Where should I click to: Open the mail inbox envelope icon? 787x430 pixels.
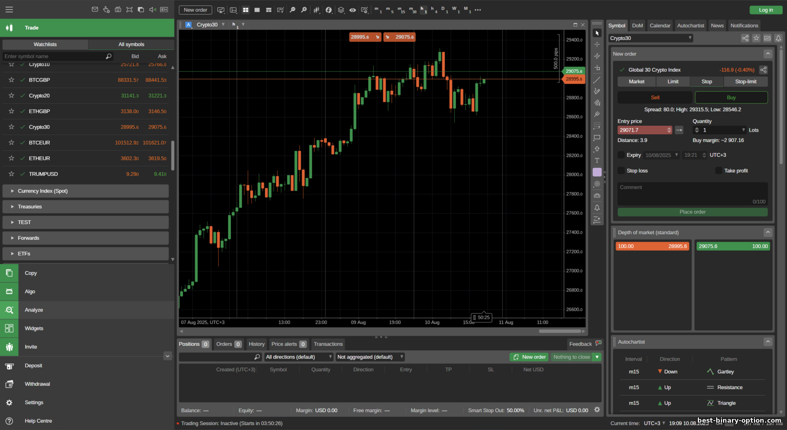point(95,9)
